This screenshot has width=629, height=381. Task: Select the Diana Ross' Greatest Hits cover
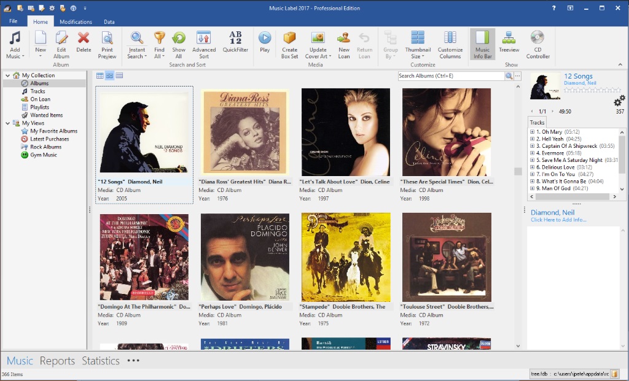point(244,132)
